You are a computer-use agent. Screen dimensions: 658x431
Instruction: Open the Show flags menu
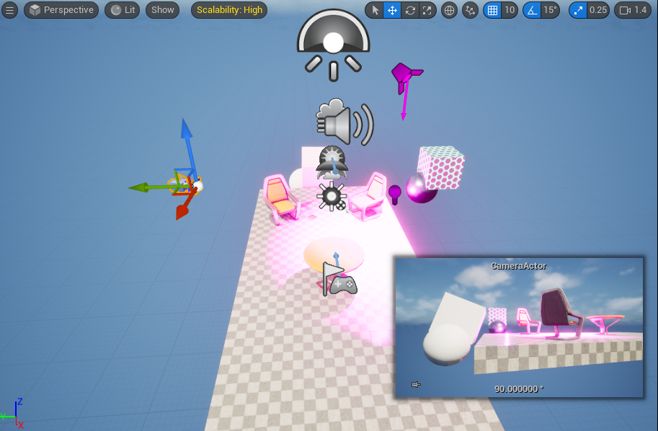[x=162, y=10]
